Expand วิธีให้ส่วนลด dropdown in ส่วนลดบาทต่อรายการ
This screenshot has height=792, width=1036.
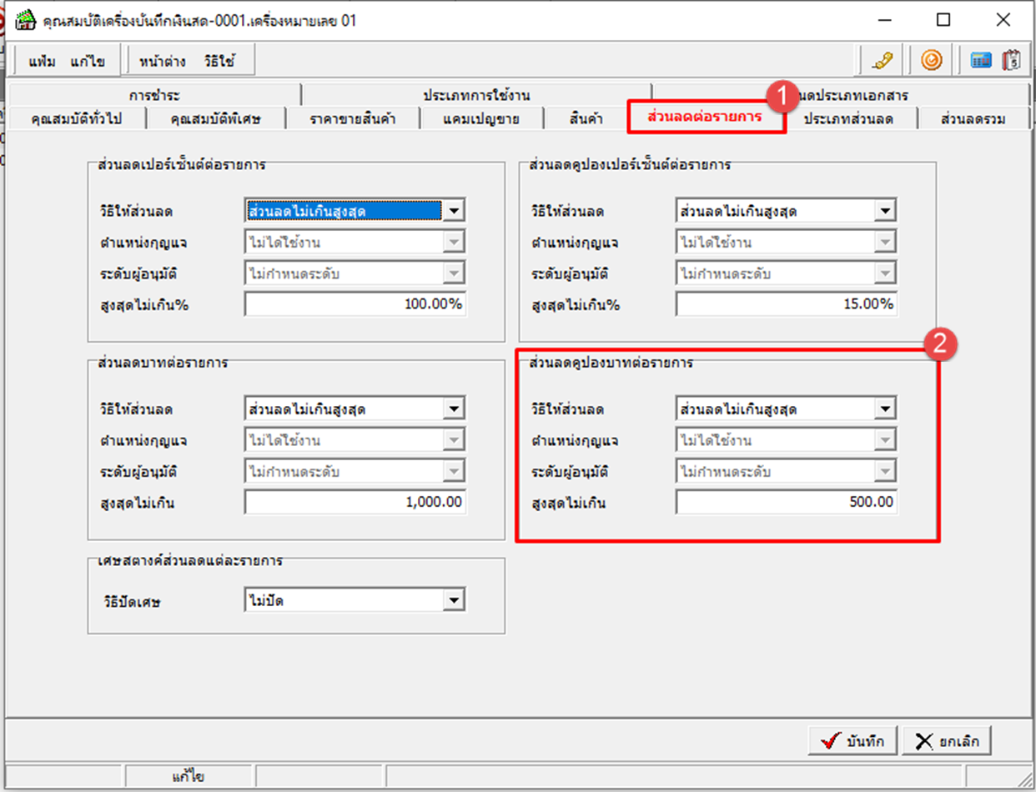pos(453,409)
